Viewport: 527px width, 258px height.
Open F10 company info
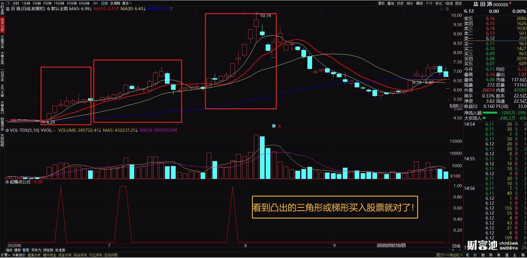click(x=429, y=3)
